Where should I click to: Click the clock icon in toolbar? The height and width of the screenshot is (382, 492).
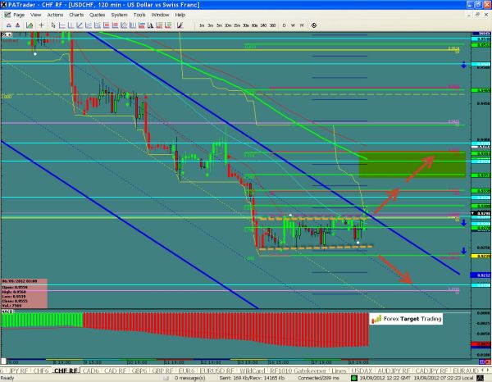[x=314, y=25]
